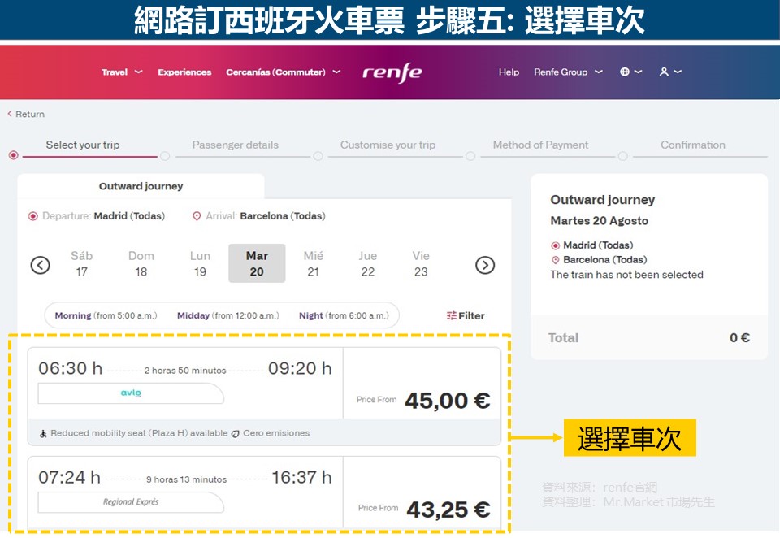
Task: Click the Return back arrow link
Action: [x=26, y=115]
